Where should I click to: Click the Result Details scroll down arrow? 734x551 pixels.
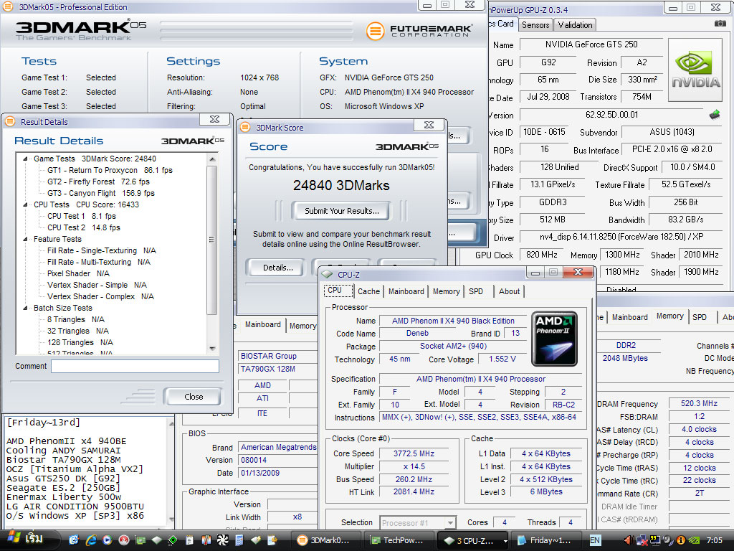pyautogui.click(x=212, y=349)
